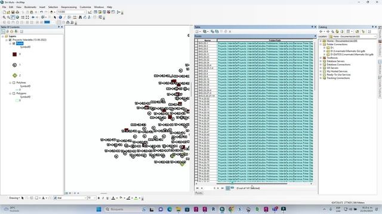Show all records view button
The height and width of the screenshot is (214, 382).
coord(227,188)
